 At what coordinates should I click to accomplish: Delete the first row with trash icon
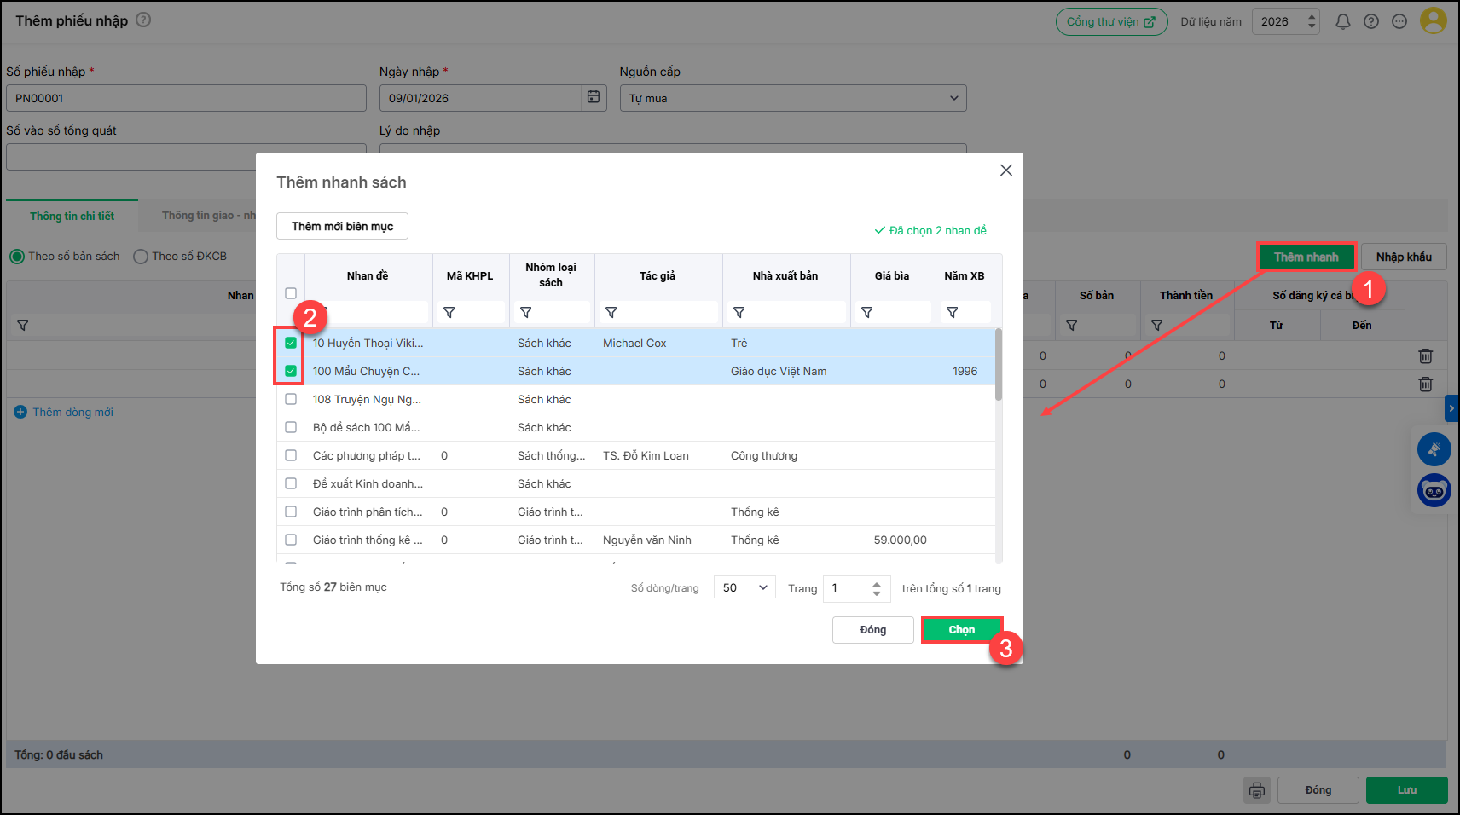(1425, 356)
